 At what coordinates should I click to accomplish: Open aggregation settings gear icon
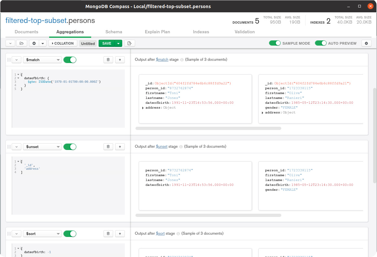click(x=366, y=43)
